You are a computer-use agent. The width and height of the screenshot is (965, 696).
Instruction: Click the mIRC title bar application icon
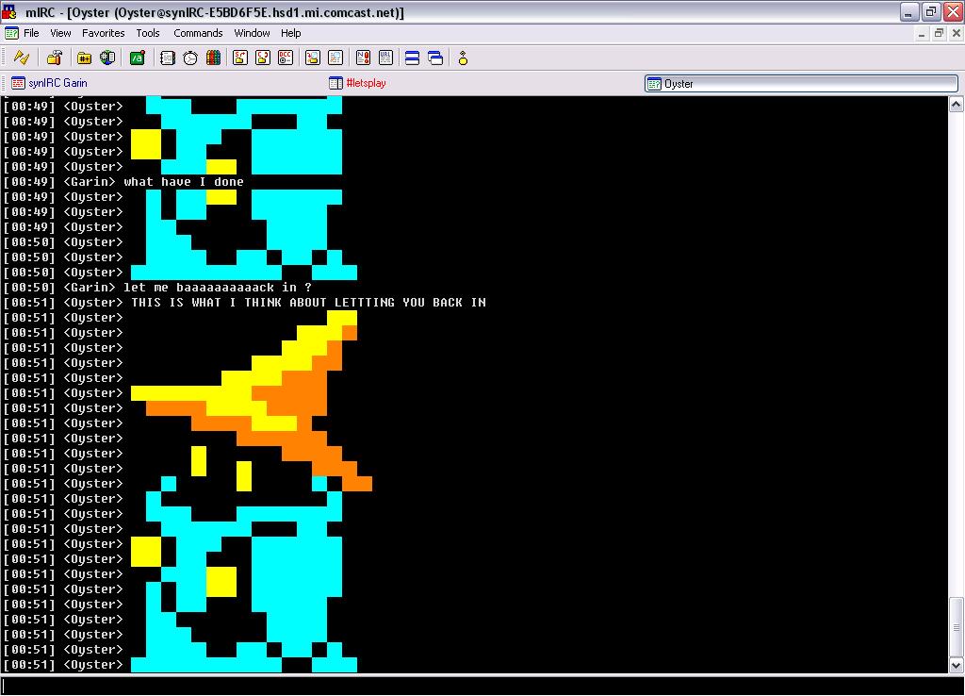point(9,11)
